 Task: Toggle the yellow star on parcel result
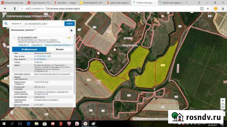(x=70, y=38)
